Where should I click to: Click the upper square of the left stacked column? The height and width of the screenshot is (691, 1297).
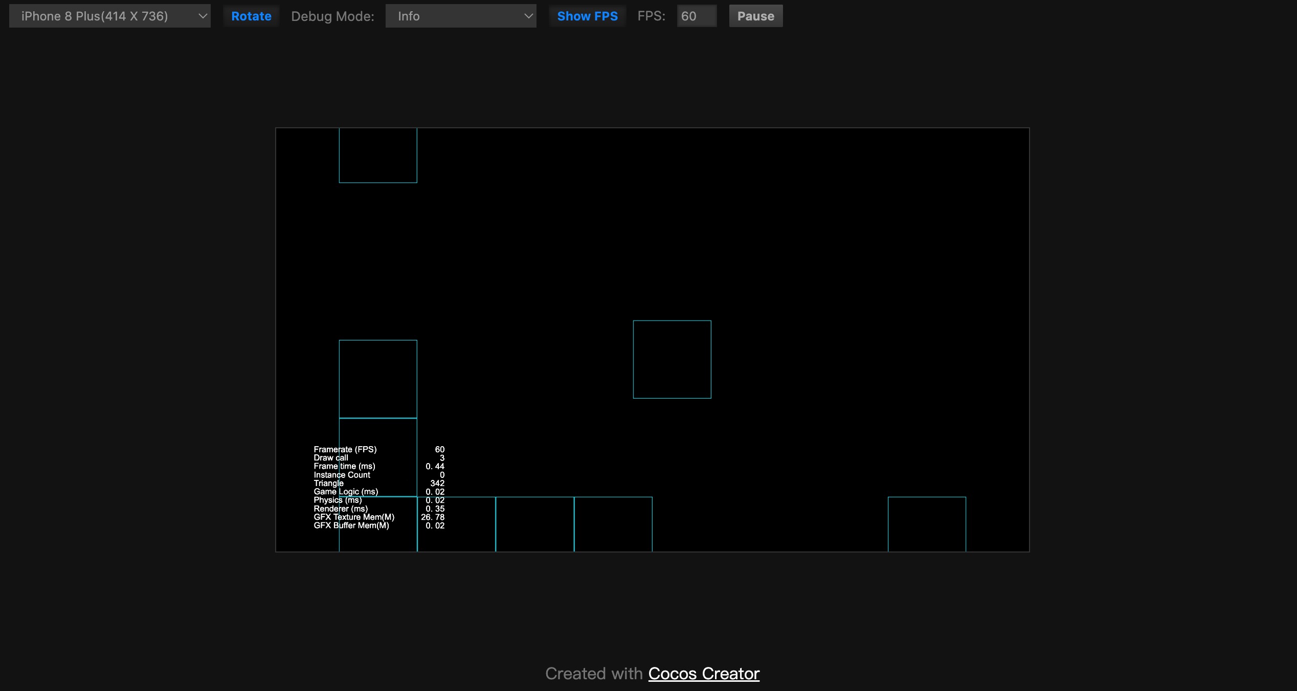pos(378,379)
